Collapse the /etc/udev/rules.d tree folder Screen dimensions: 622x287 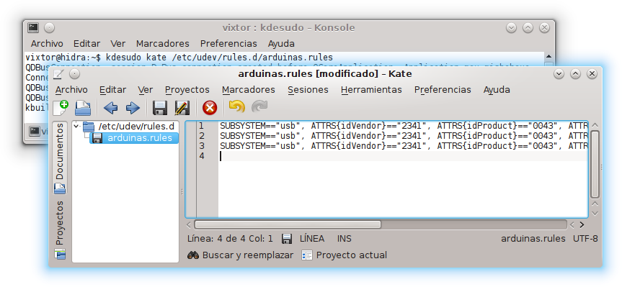[x=76, y=127]
